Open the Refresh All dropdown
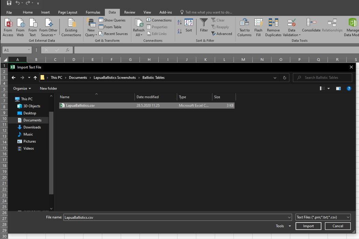 click(x=139, y=28)
